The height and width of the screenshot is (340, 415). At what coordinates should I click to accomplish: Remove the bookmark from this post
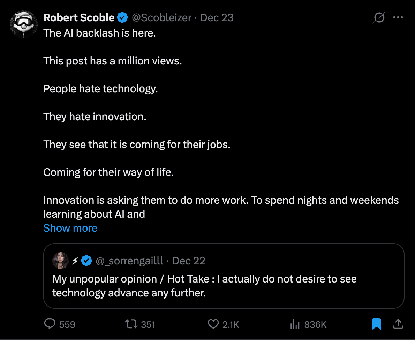(376, 324)
